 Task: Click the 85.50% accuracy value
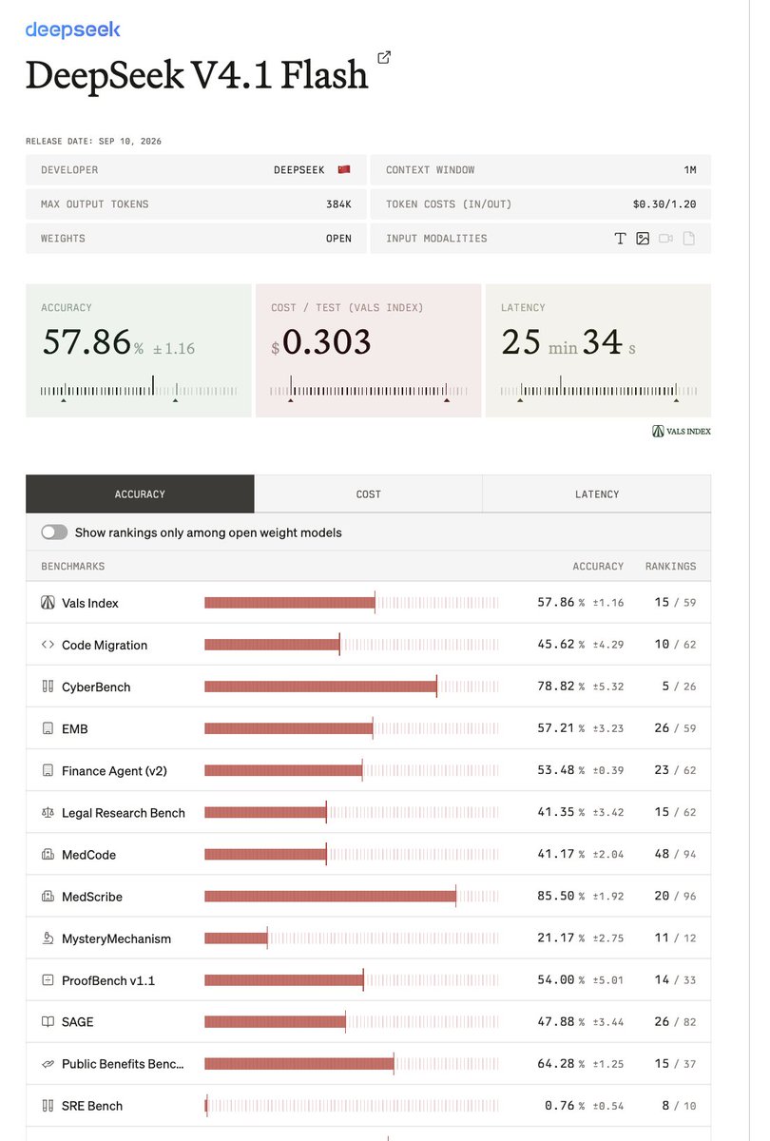[561, 896]
